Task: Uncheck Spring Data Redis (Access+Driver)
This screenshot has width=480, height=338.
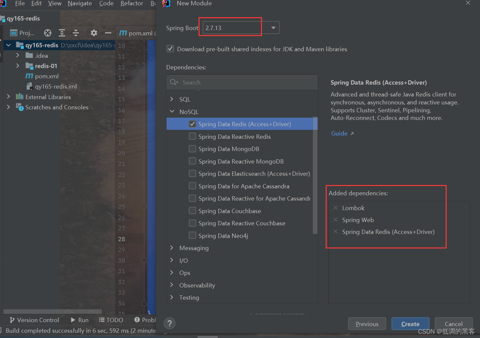Action: tap(192, 124)
